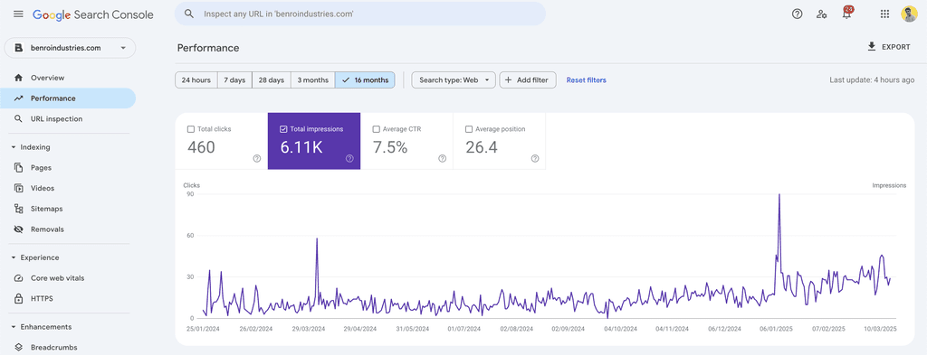Open the hamburger main menu
Image resolution: width=927 pixels, height=355 pixels.
[x=18, y=14]
